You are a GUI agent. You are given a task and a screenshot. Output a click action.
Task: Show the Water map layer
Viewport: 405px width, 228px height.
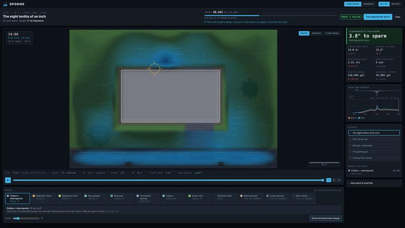[x=304, y=33]
